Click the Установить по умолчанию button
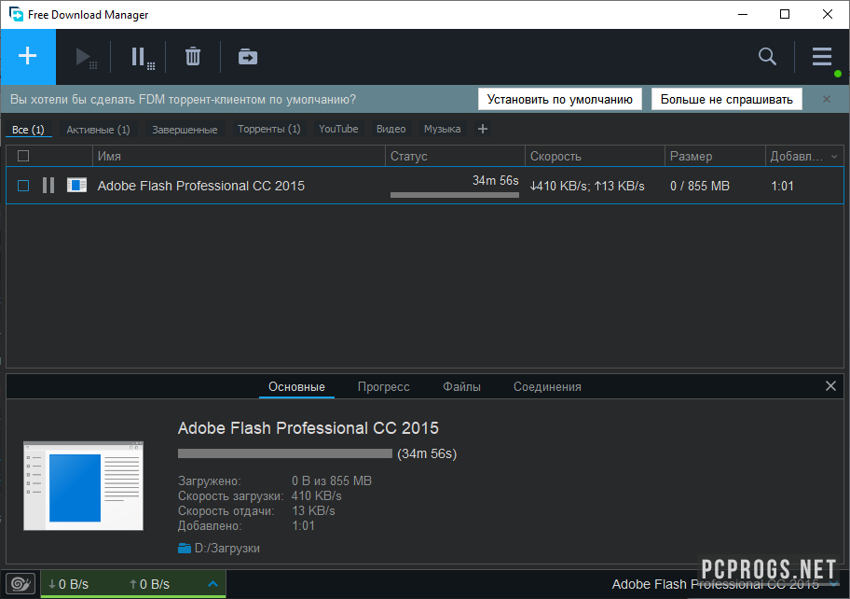 559,99
